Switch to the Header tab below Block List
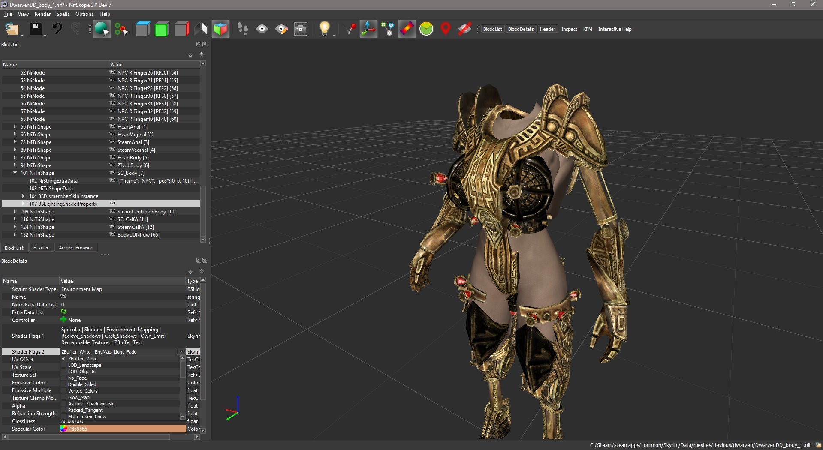 pyautogui.click(x=41, y=248)
